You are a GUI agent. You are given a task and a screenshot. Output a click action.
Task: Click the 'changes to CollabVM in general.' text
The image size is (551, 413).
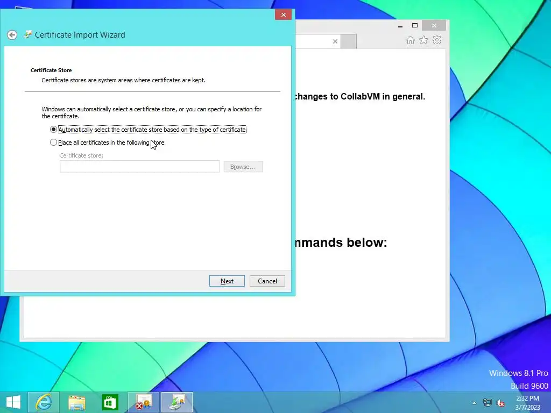coord(359,97)
